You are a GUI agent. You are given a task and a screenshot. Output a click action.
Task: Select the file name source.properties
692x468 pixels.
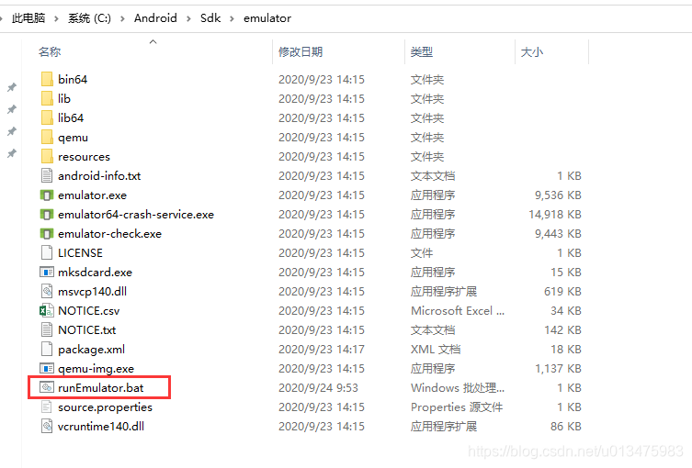tap(105, 407)
